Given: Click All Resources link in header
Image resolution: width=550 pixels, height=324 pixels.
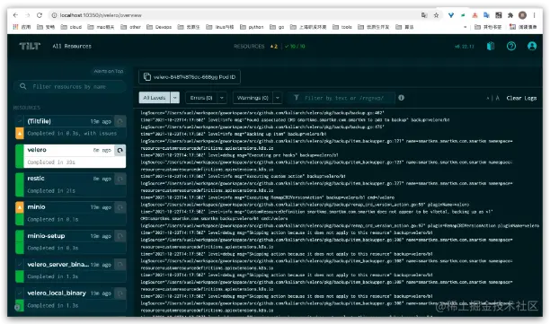Looking at the screenshot, I should tap(72, 46).
